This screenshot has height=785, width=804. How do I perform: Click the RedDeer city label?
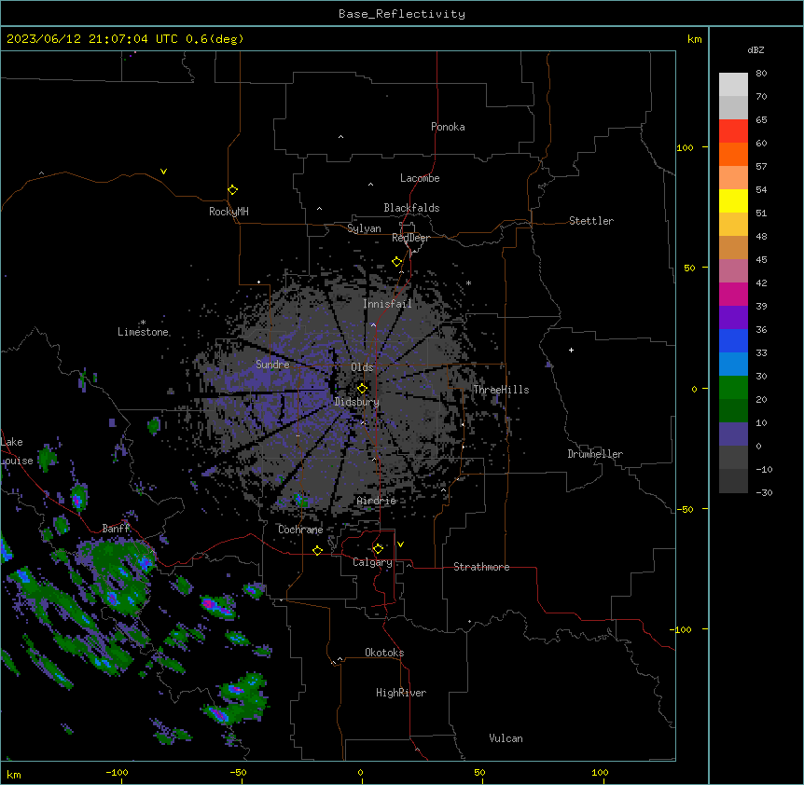410,238
